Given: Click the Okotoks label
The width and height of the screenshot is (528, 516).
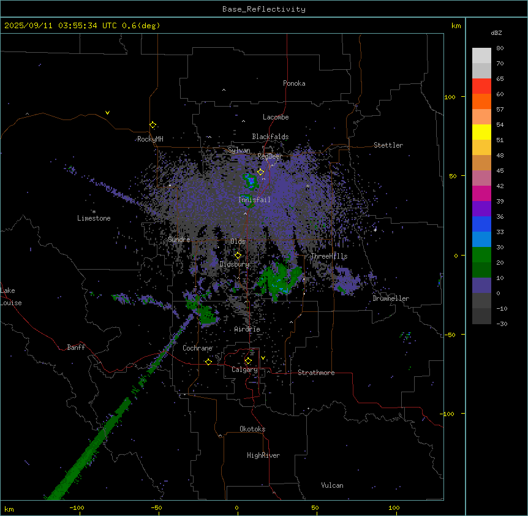Looking at the screenshot, I should (x=252, y=429).
